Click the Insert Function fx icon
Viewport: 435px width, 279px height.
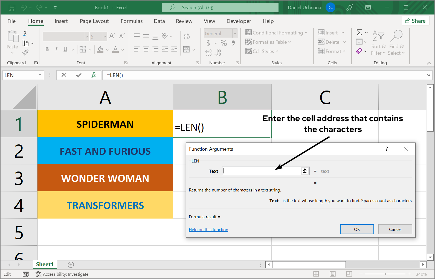[x=93, y=75]
